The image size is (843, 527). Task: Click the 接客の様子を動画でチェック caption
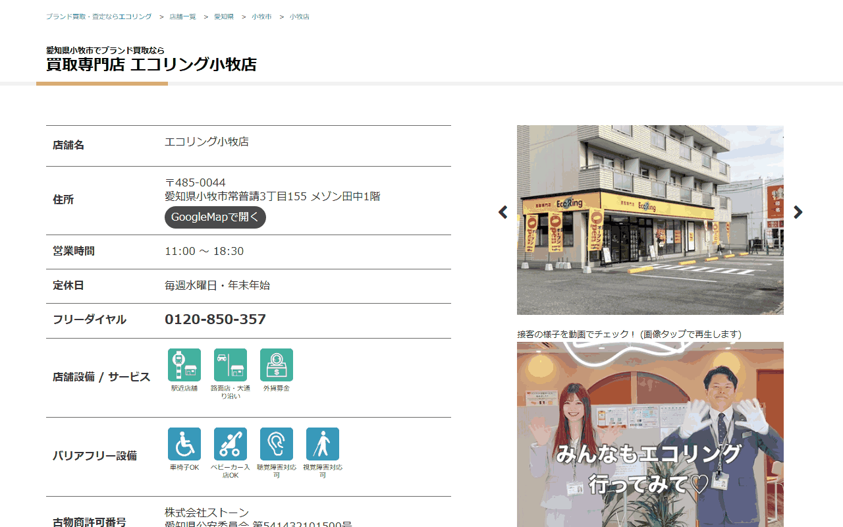coord(629,334)
